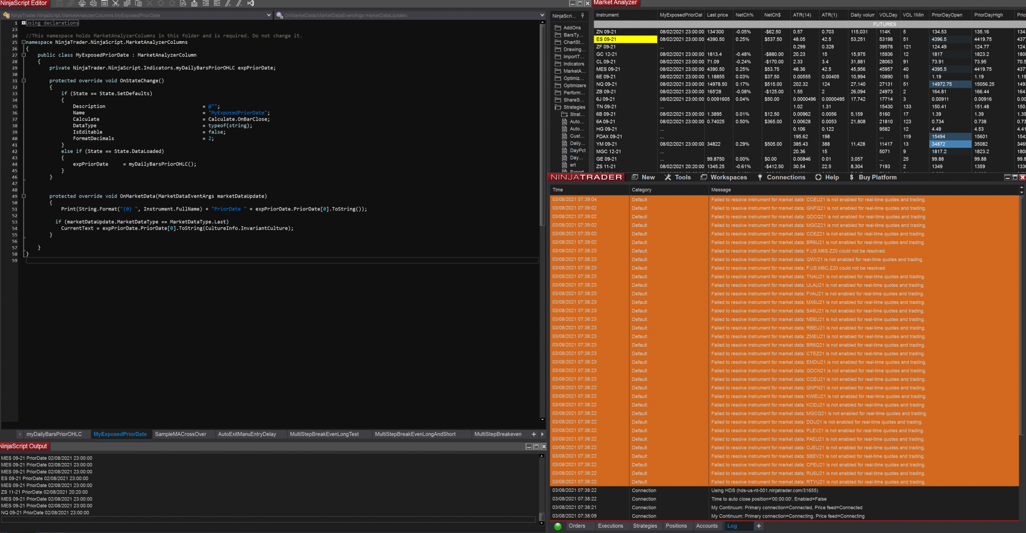Open the OnMarketData method dropdown

pyautogui.click(x=542, y=15)
